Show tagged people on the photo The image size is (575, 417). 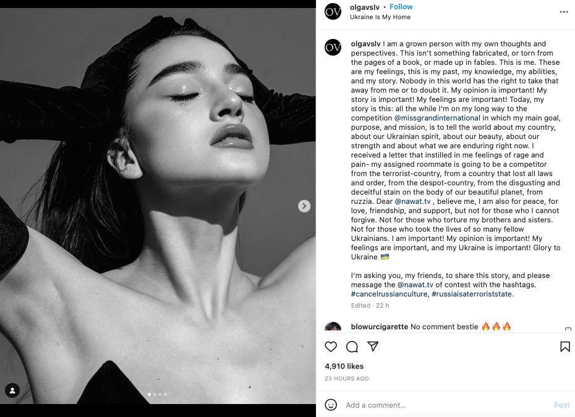click(12, 390)
